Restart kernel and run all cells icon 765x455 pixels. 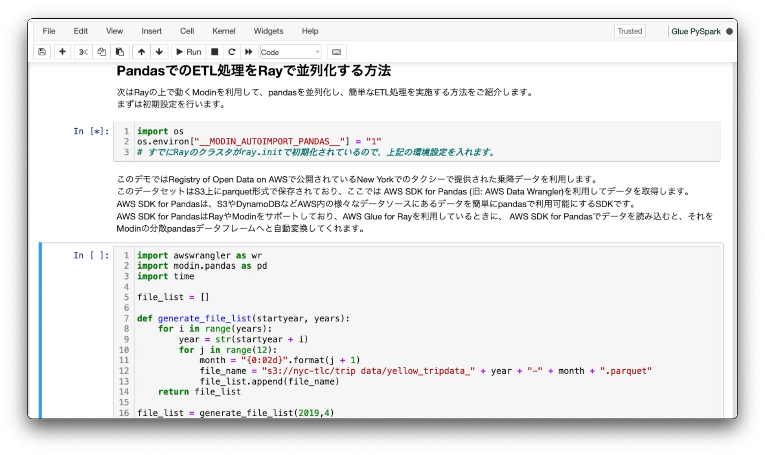[249, 52]
